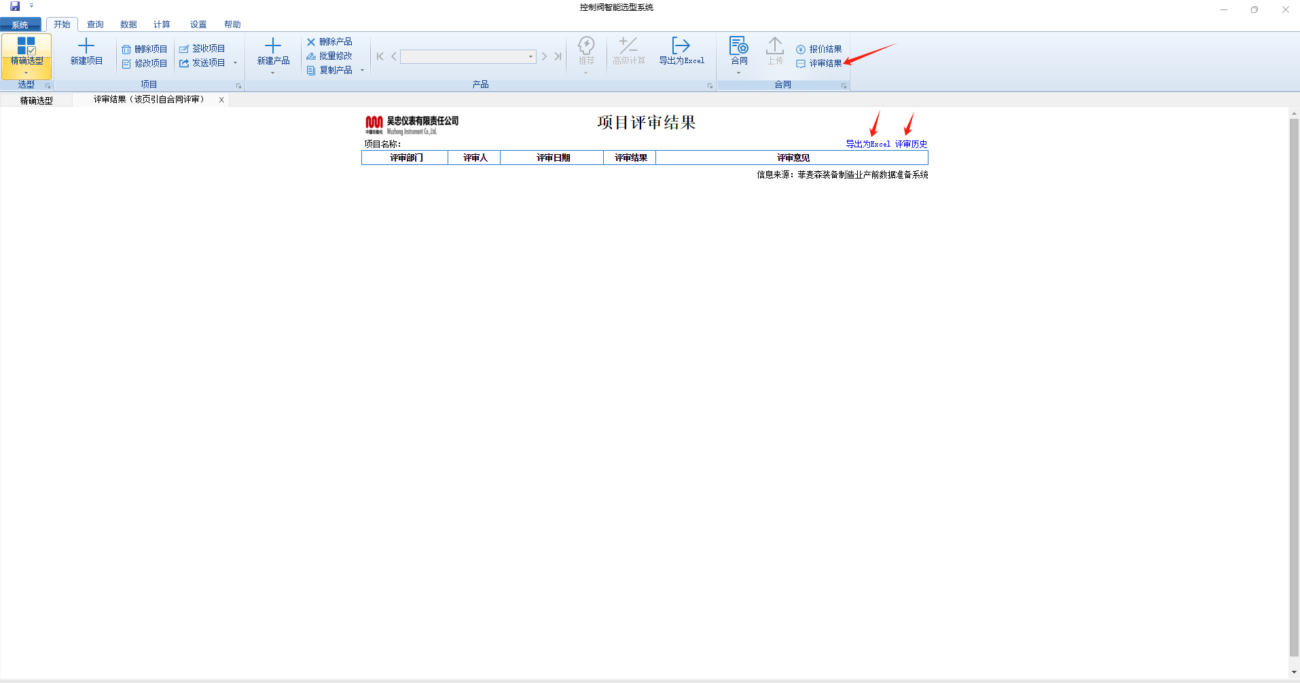Viewport: 1300px width, 683px height.
Task: Open the 设置 ribbon tab
Action: (198, 24)
